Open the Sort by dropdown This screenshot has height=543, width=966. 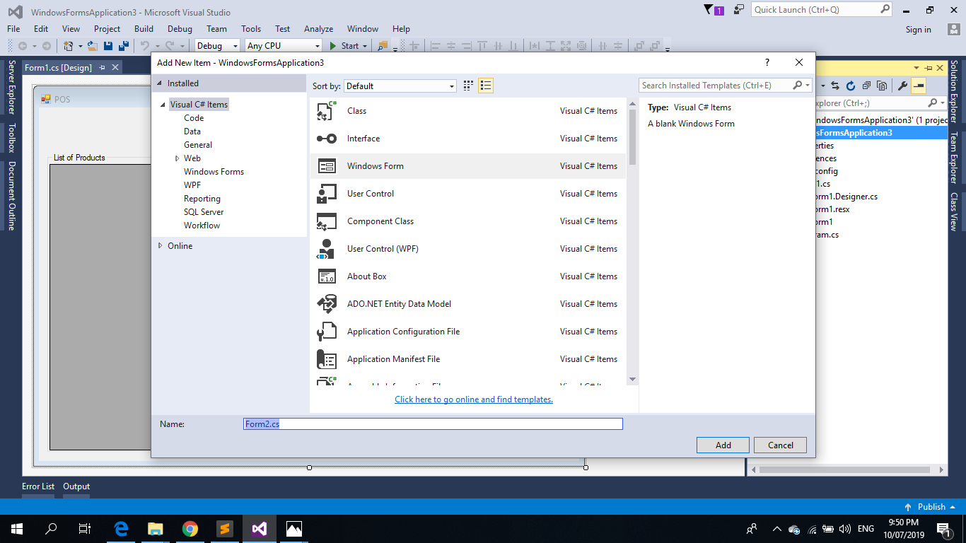click(400, 86)
